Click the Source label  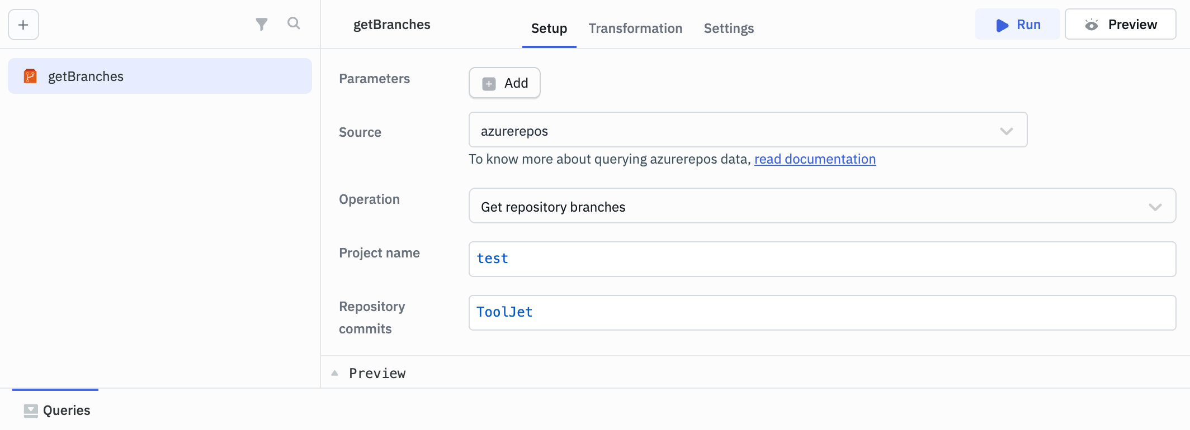coord(360,132)
